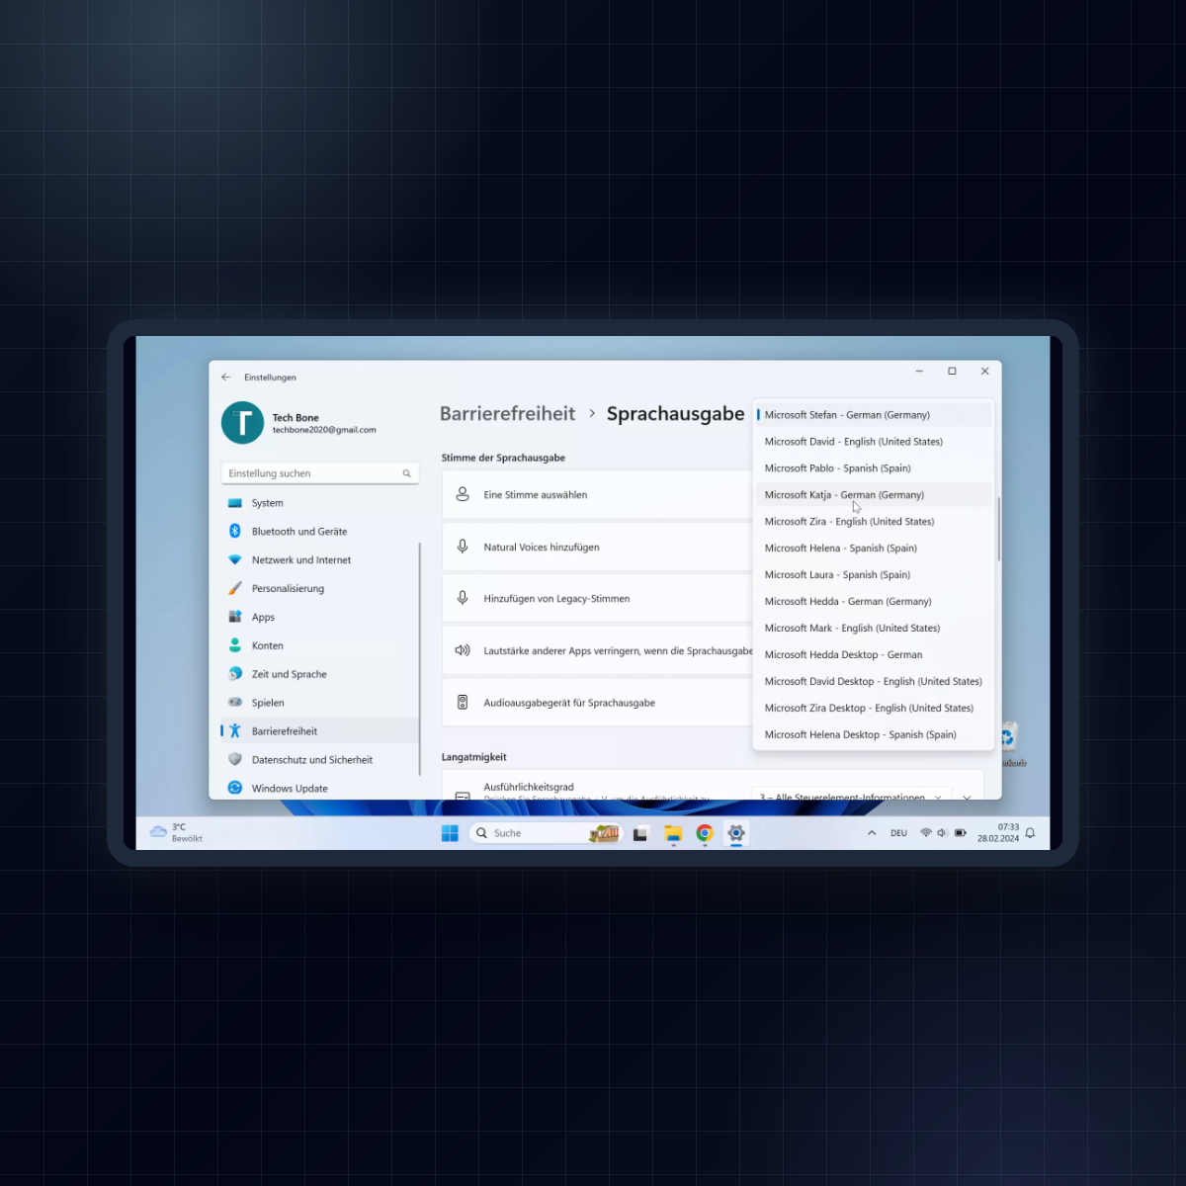Open Google Chrome from the taskbar
The image size is (1186, 1186).
point(705,833)
